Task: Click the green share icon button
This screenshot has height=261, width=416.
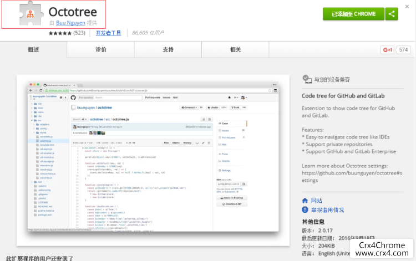Action: (392, 14)
